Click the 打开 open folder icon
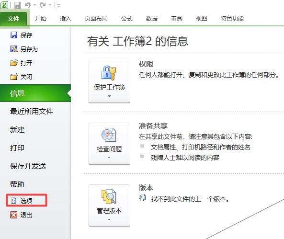The height and width of the screenshot is (239, 284). tap(14, 63)
